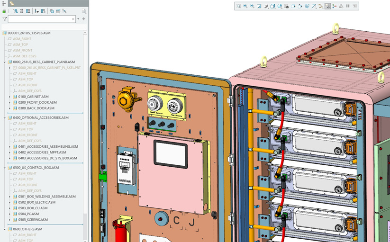Click the model tree search field
This screenshot has height=242, width=390.
tap(40, 19)
